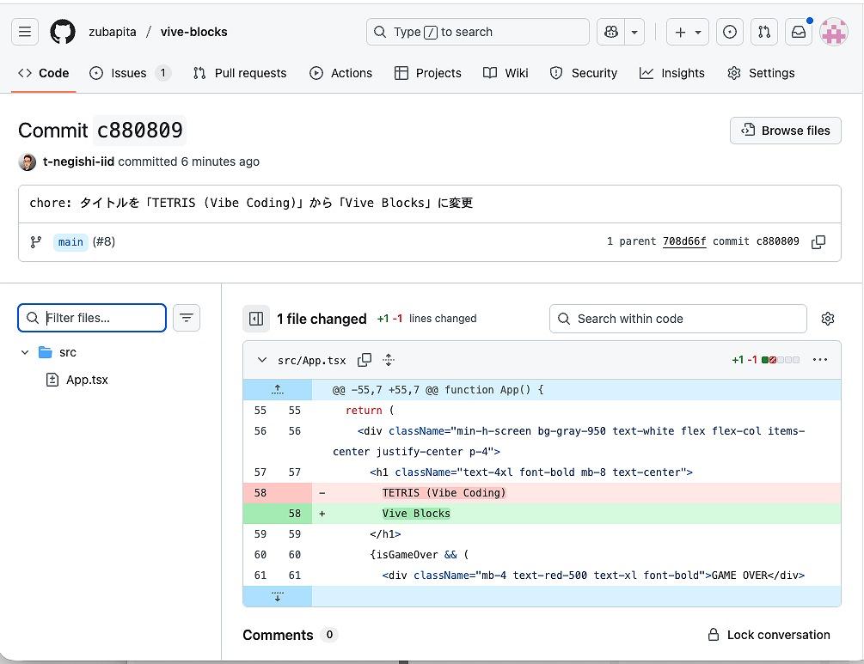Open pull requests icon in header
The image size is (864, 664).
click(x=764, y=32)
